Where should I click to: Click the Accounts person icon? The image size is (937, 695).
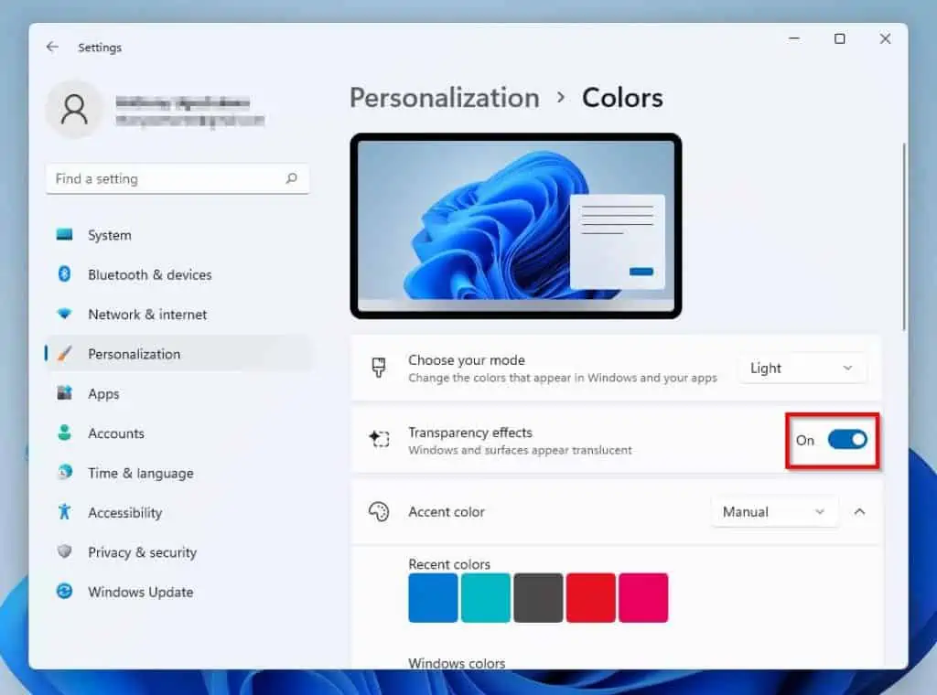pos(65,433)
